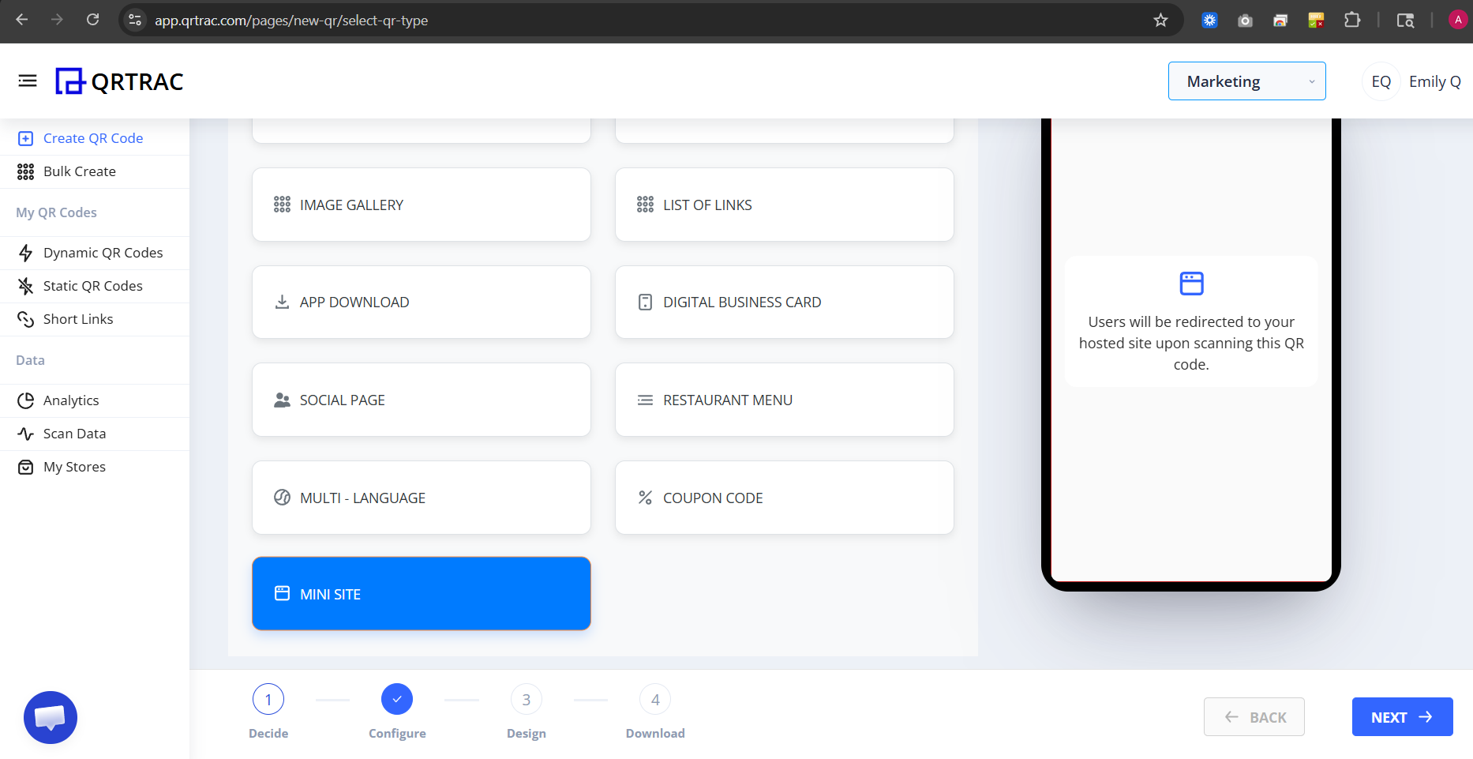
Task: Click the Social Page people icon
Action: point(282,400)
